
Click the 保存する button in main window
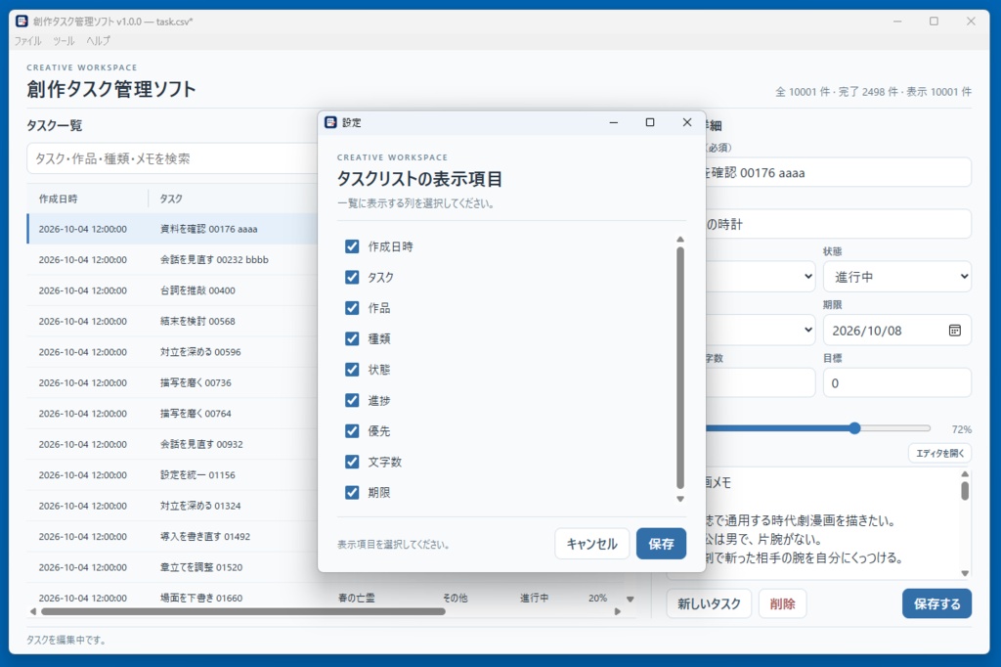tap(936, 603)
